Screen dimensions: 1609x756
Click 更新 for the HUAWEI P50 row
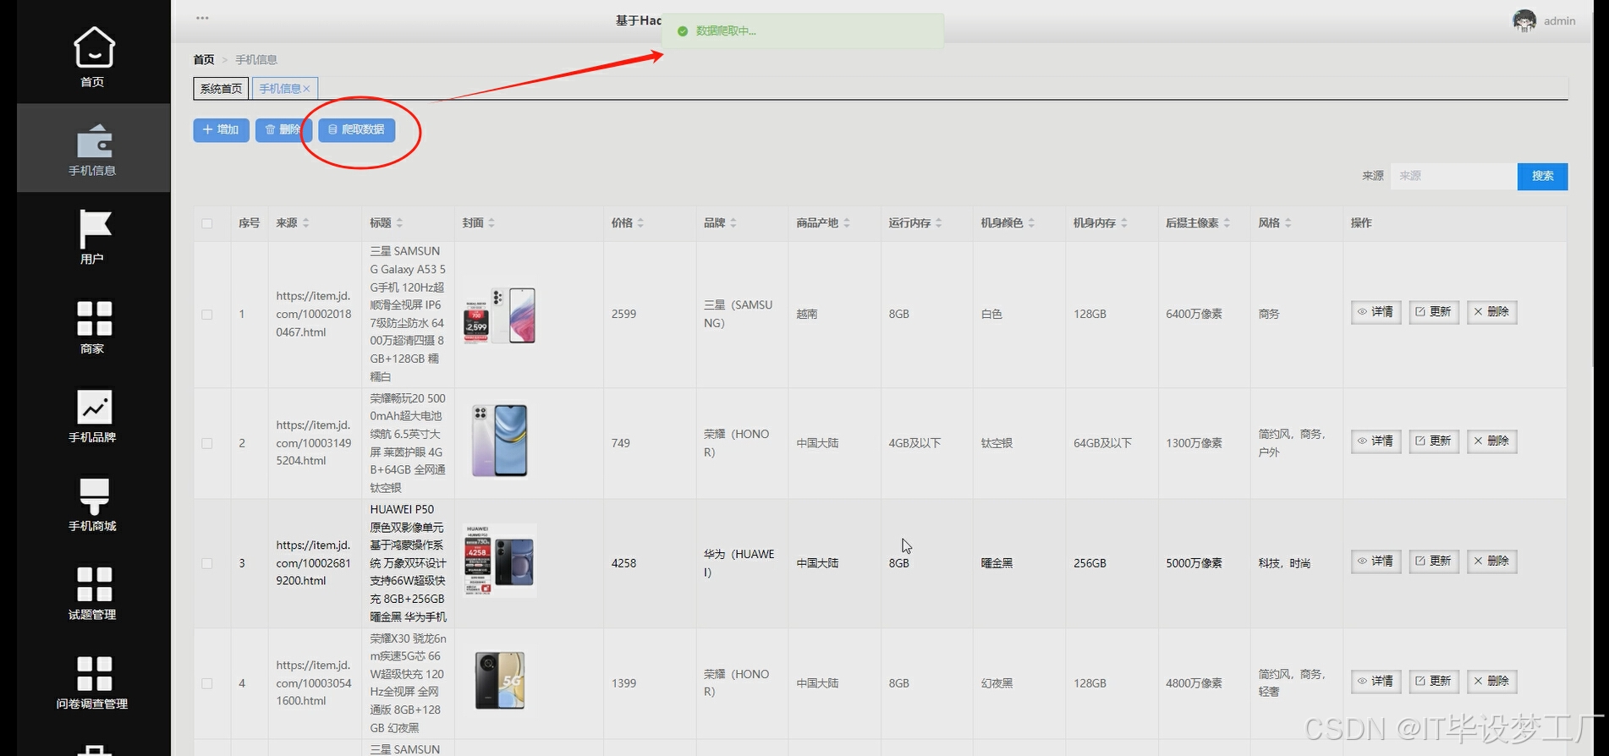[1434, 562]
